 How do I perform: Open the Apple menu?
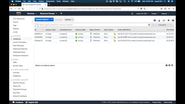(12, 1)
